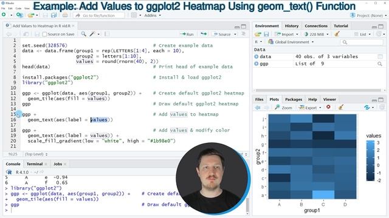Image resolution: width=389 pixels, height=218 pixels.
Task: Click the previous plot arrow icon
Action: pos(258,108)
